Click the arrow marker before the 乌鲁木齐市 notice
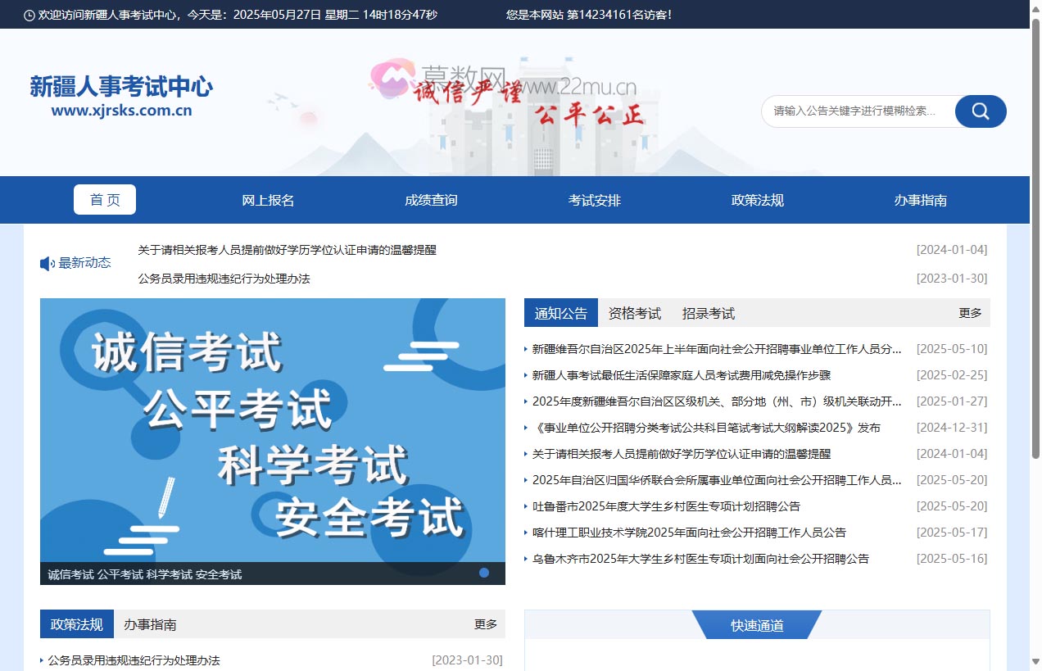 pyautogui.click(x=526, y=559)
